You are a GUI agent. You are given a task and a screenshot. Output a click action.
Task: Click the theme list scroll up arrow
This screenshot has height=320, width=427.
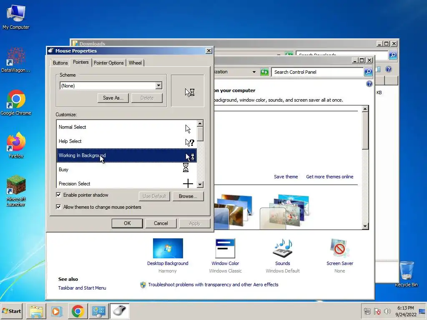point(365,109)
